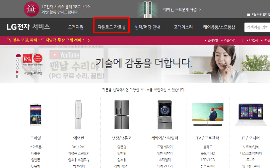The height and width of the screenshot is (168, 270).
Task: Choose 일반폰 under 모바일
Action: tap(35, 160)
